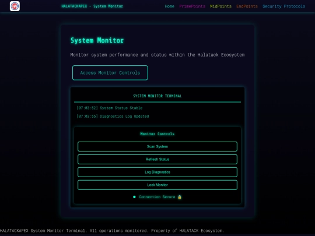315x236 pixels.
Task: Click the Monitor system performance description text
Action: (x=157, y=55)
